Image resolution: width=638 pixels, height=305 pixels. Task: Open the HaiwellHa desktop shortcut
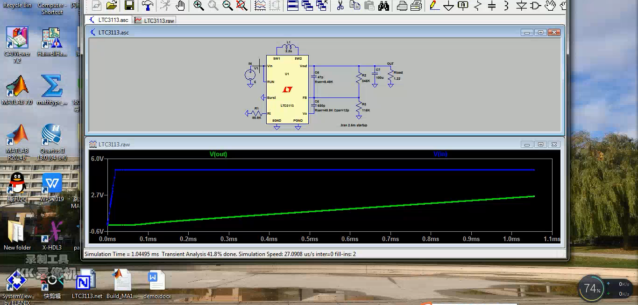[x=52, y=42]
